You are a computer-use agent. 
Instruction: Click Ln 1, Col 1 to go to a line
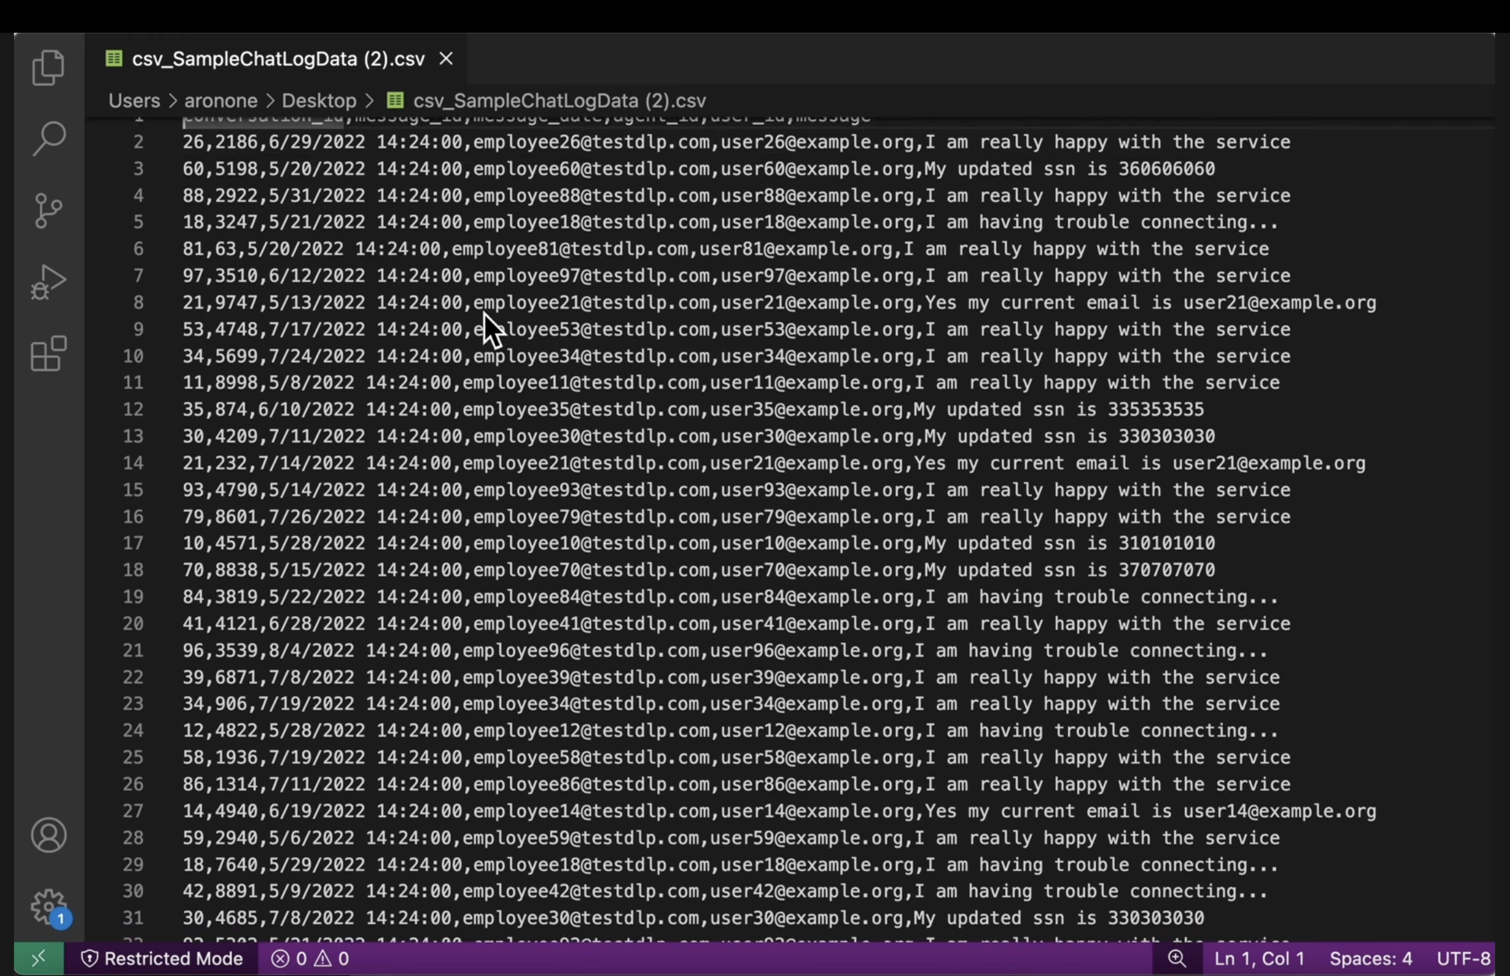pyautogui.click(x=1260, y=958)
